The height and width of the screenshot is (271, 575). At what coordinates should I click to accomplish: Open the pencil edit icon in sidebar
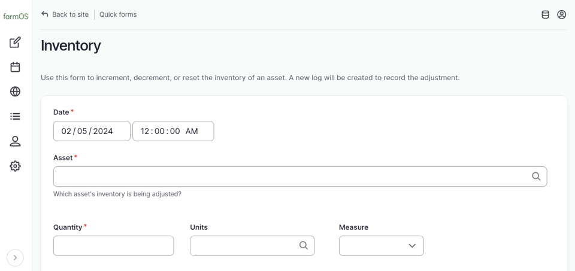click(x=16, y=42)
